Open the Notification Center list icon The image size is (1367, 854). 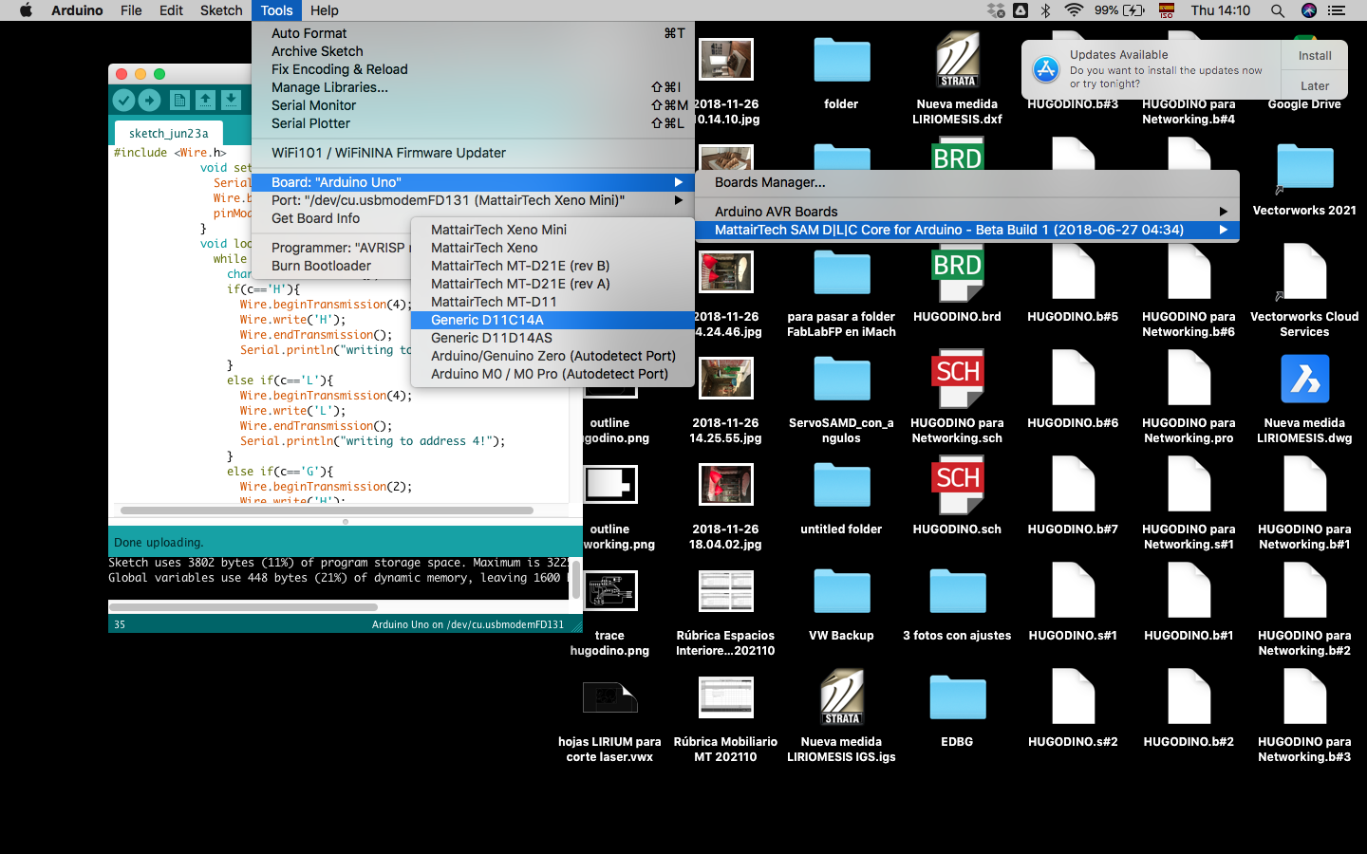tap(1337, 10)
